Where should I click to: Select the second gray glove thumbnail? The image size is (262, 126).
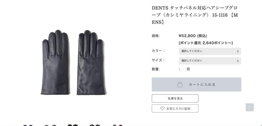(50, 125)
